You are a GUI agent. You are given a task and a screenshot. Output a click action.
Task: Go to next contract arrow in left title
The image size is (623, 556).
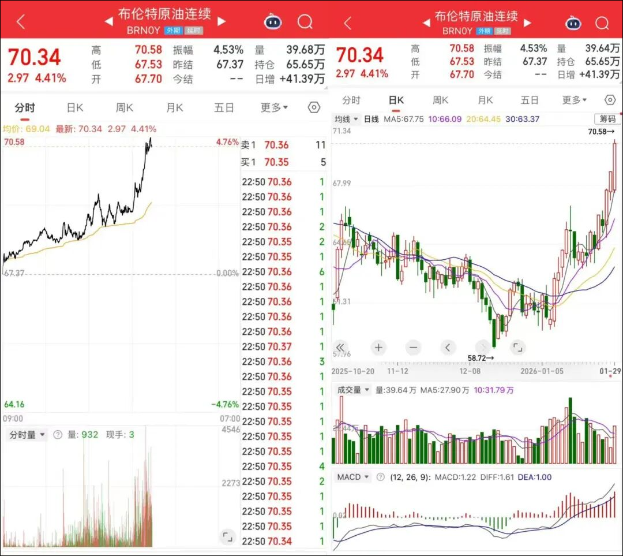point(222,21)
